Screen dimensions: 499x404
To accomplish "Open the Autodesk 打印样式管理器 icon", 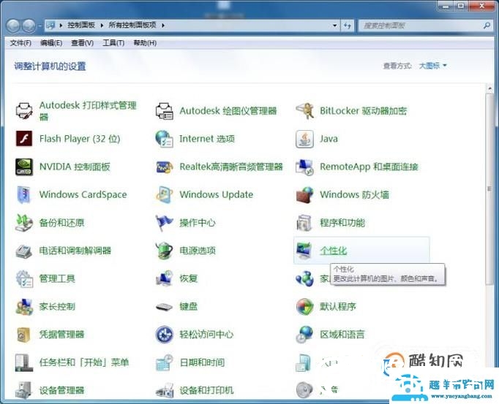I will [24, 110].
